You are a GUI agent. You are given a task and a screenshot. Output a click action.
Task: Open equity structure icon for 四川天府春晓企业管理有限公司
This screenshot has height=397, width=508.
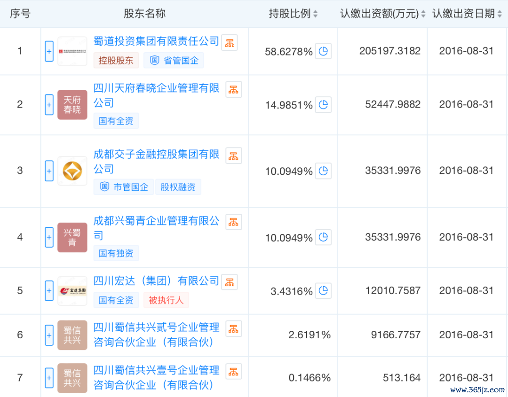(234, 89)
